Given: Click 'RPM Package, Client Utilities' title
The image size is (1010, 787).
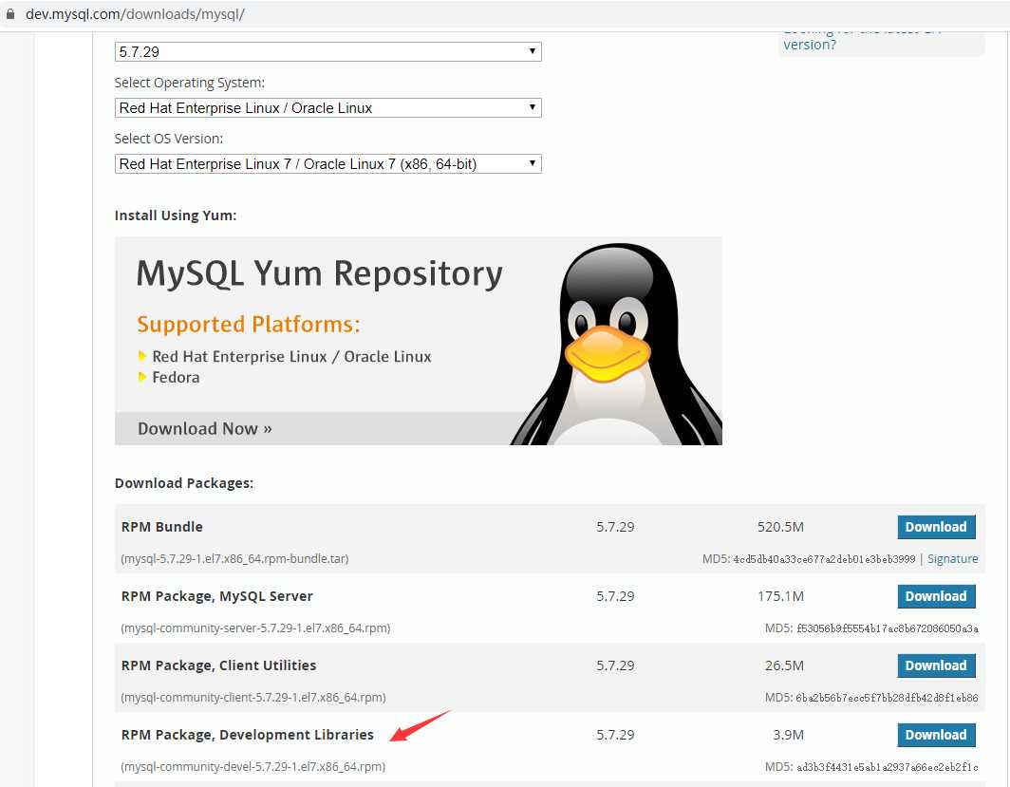Looking at the screenshot, I should point(218,665).
